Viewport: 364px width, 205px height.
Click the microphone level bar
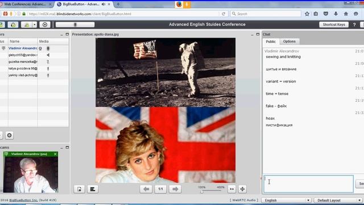75,24
